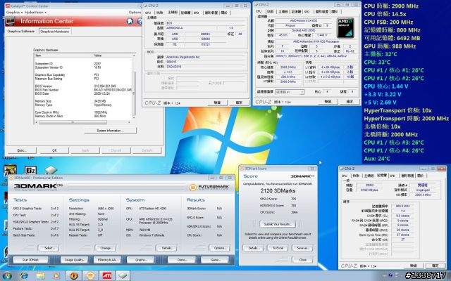Open the Graphics dropdown menu in Catalyst
The height and width of the screenshot is (281, 451).
coord(14,13)
